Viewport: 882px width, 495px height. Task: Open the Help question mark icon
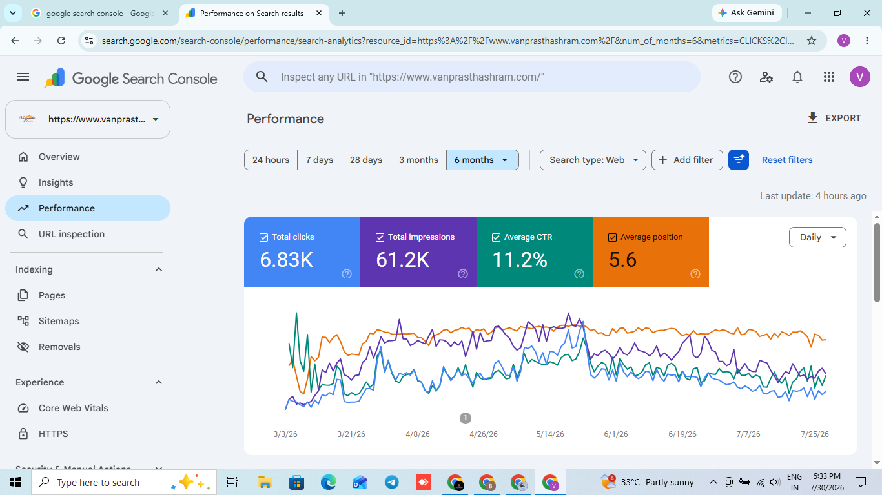(x=735, y=77)
